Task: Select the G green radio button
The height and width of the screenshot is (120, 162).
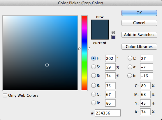Action: [x=94, y=94]
